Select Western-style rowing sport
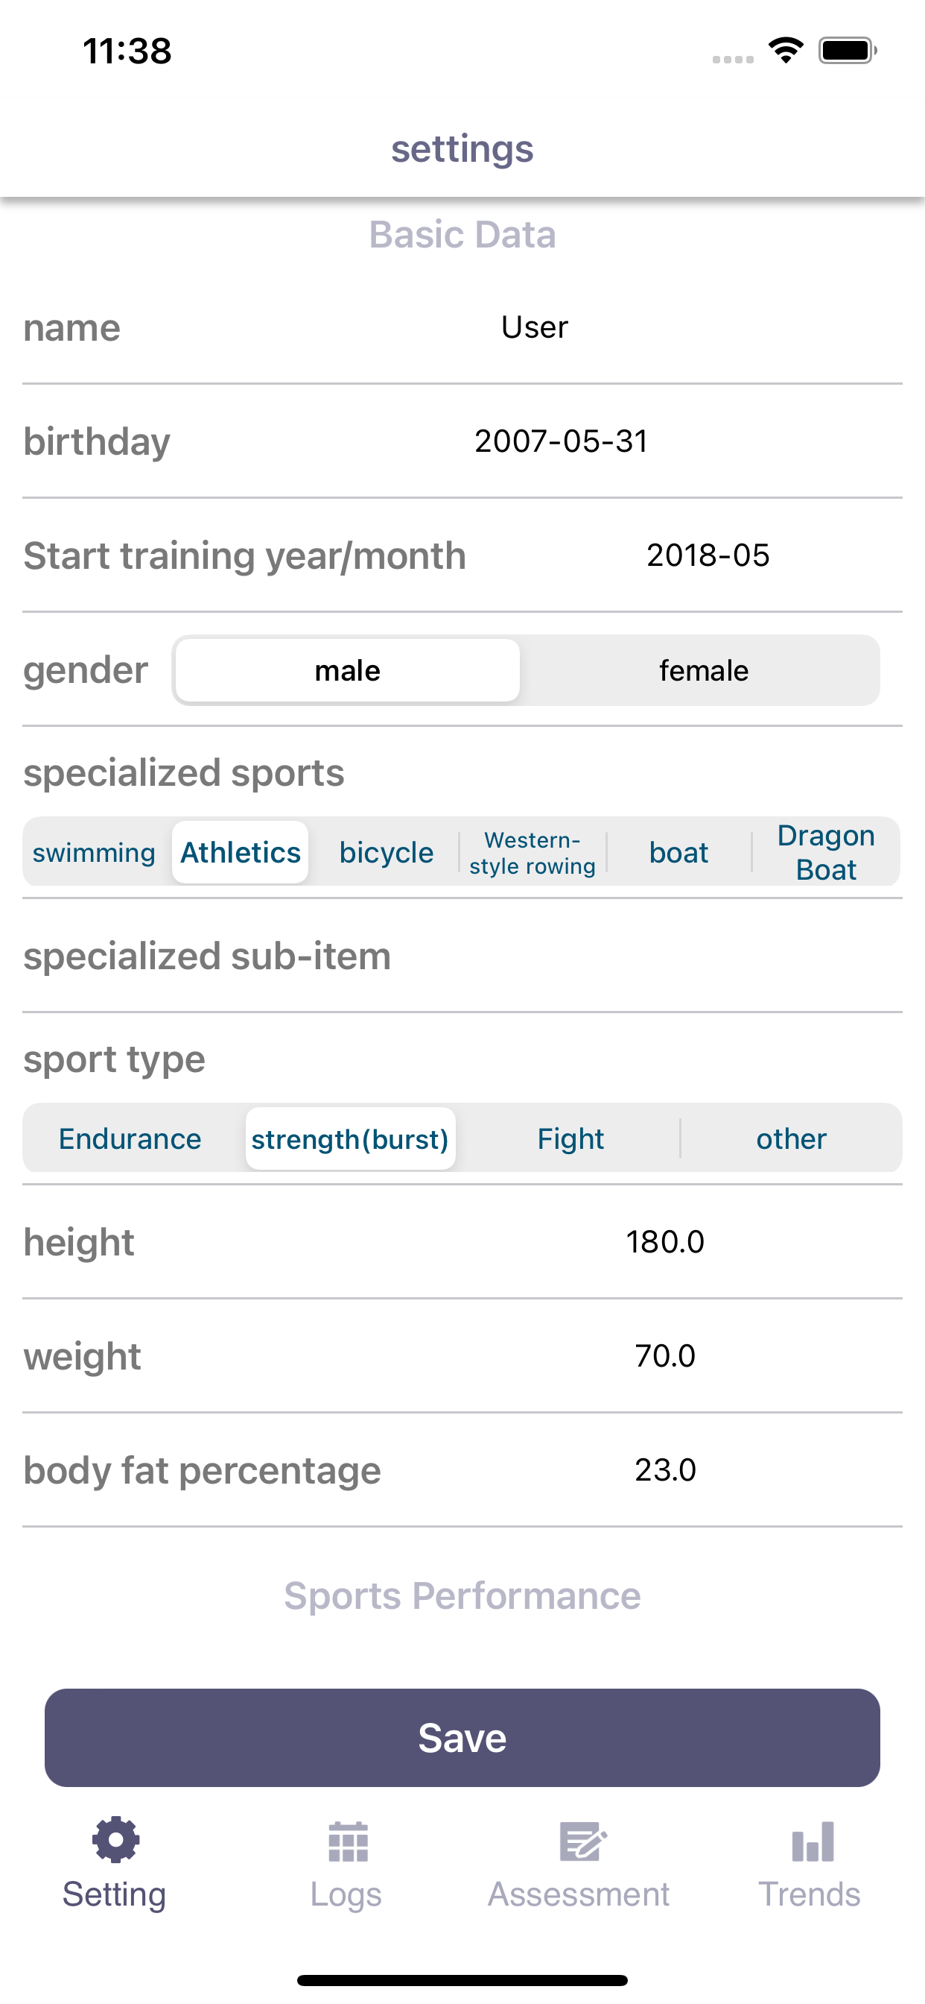The width and height of the screenshot is (925, 2004). click(533, 853)
